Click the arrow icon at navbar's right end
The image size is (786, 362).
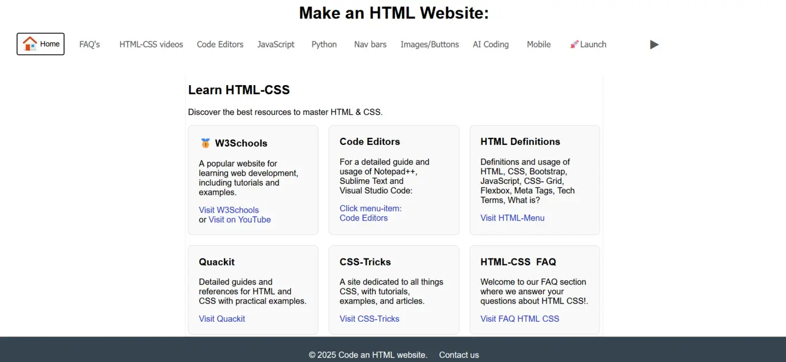tap(654, 44)
